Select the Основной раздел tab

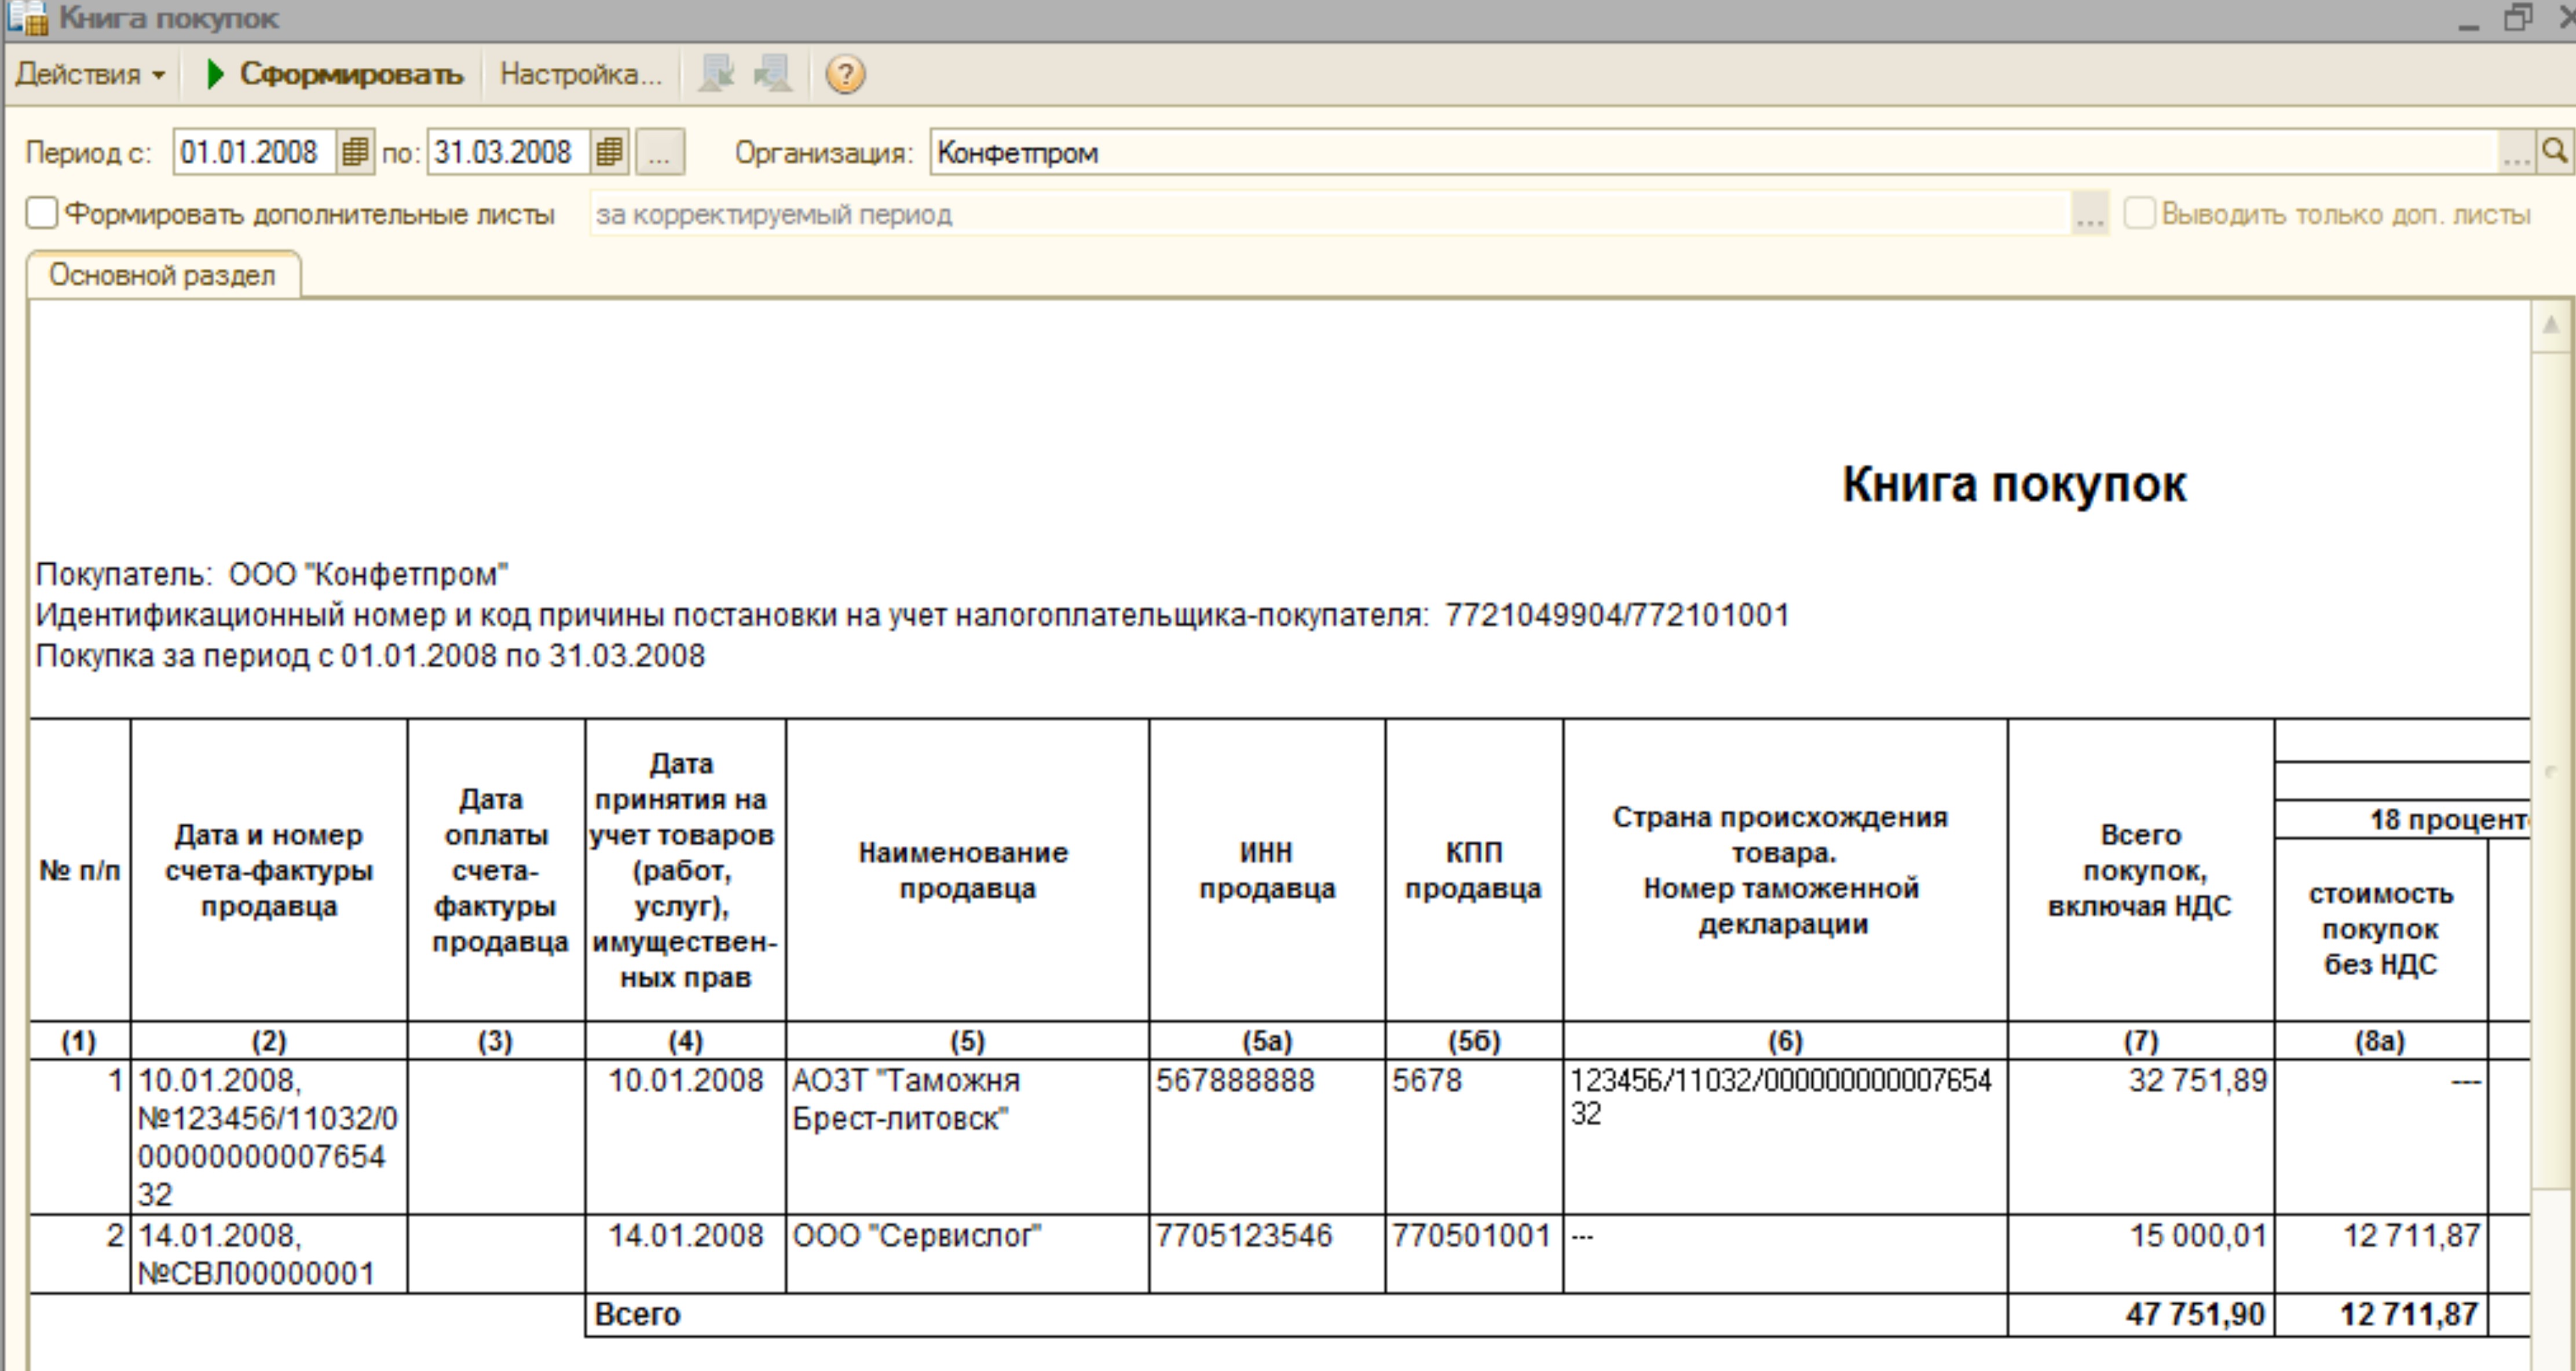tap(163, 275)
